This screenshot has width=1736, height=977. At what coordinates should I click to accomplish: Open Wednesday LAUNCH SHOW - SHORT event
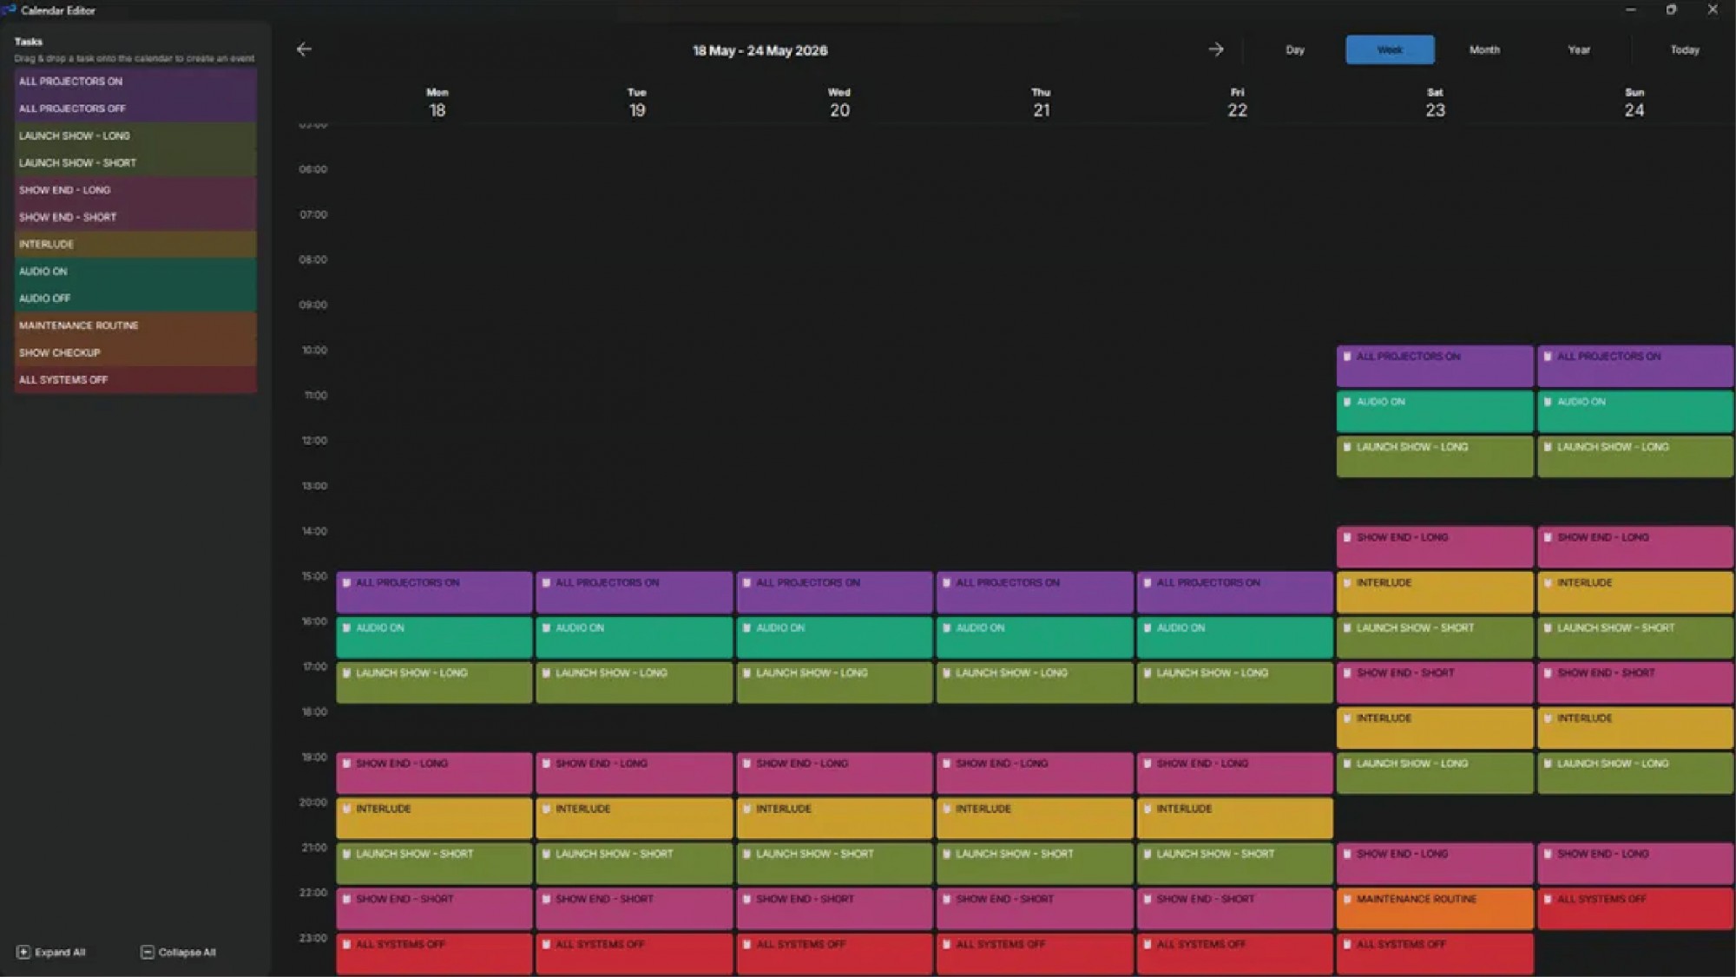point(834,863)
